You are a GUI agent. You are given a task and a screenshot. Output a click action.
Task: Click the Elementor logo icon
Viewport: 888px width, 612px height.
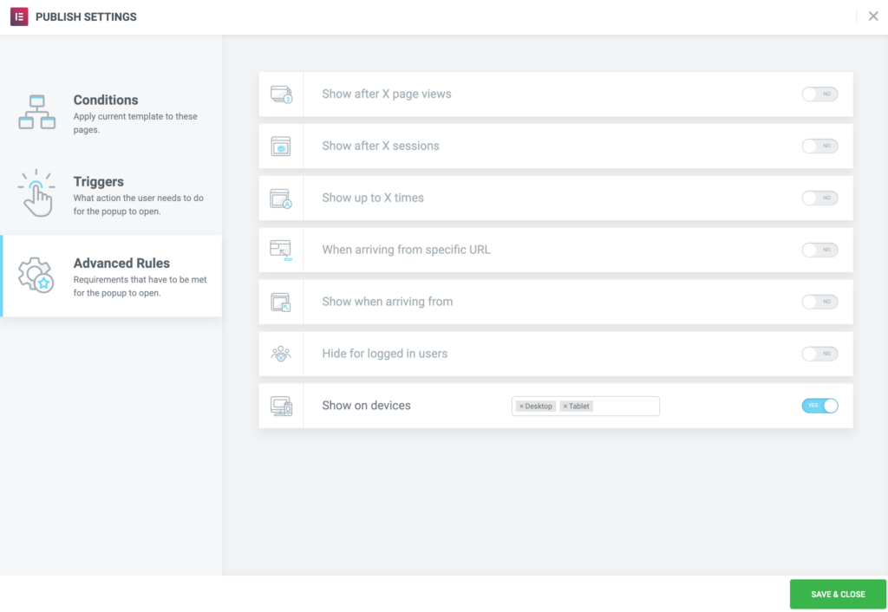click(x=18, y=16)
